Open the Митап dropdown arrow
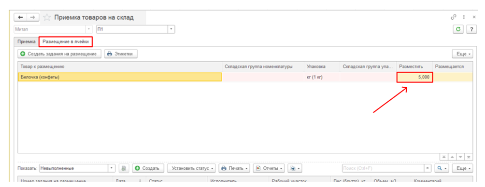485x187 pixels. click(89, 29)
